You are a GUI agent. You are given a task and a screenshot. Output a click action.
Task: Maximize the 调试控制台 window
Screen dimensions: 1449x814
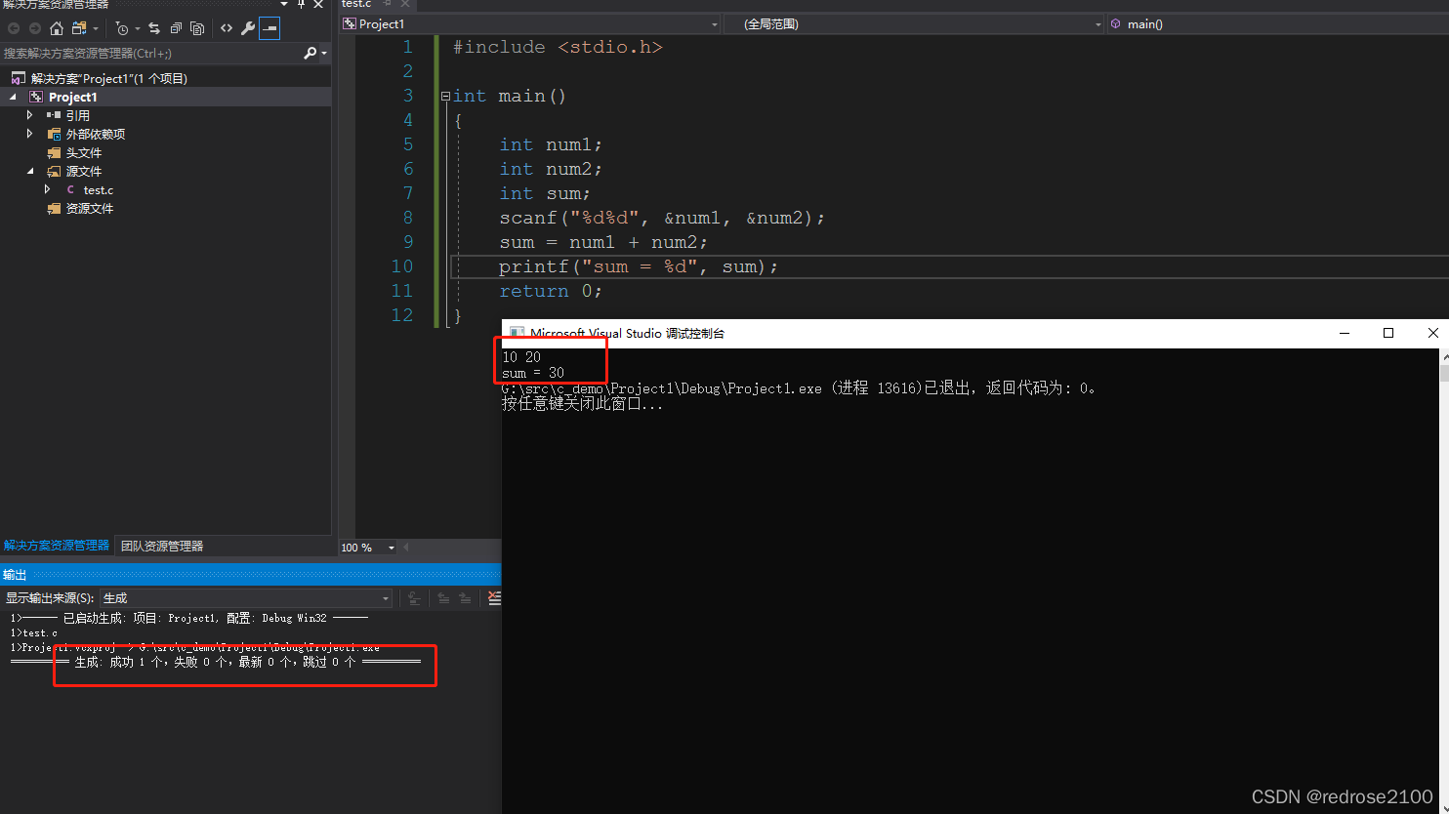1388,333
